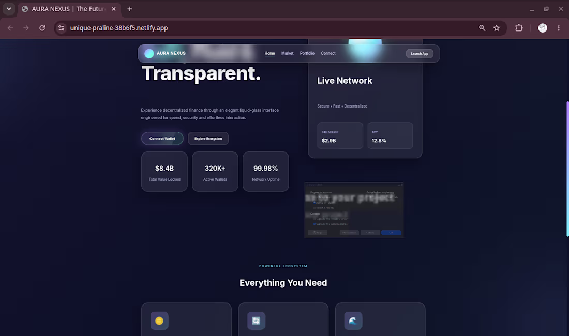The width and height of the screenshot is (569, 336).
Task: Open the browser tab search dropdown arrow
Action: click(9, 9)
